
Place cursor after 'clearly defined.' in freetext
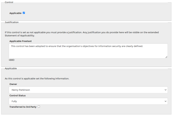click(x=143, y=46)
